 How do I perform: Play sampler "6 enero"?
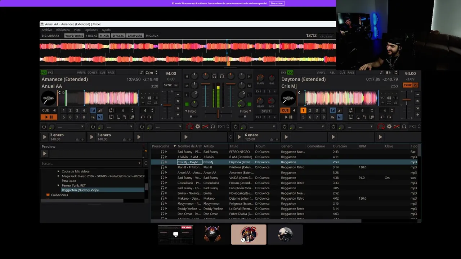(x=239, y=137)
